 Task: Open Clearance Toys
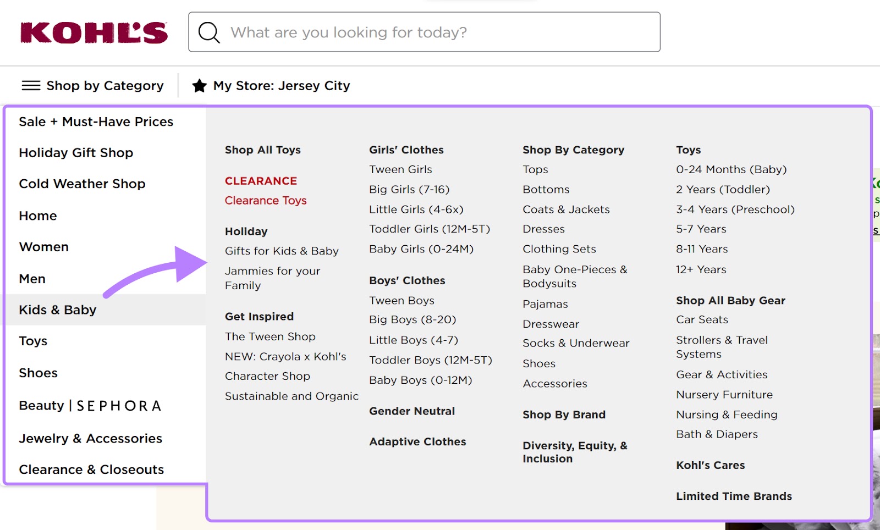[x=266, y=200]
